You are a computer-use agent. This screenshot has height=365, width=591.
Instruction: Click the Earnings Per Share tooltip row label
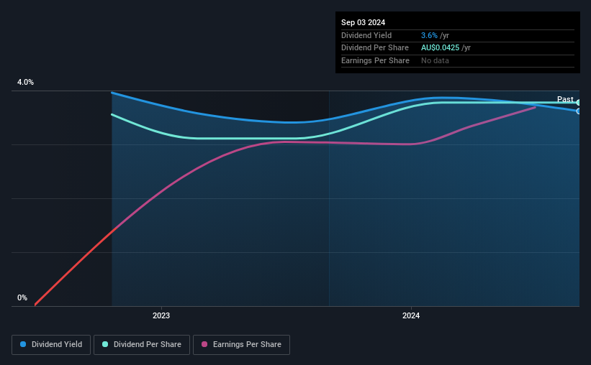(375, 60)
